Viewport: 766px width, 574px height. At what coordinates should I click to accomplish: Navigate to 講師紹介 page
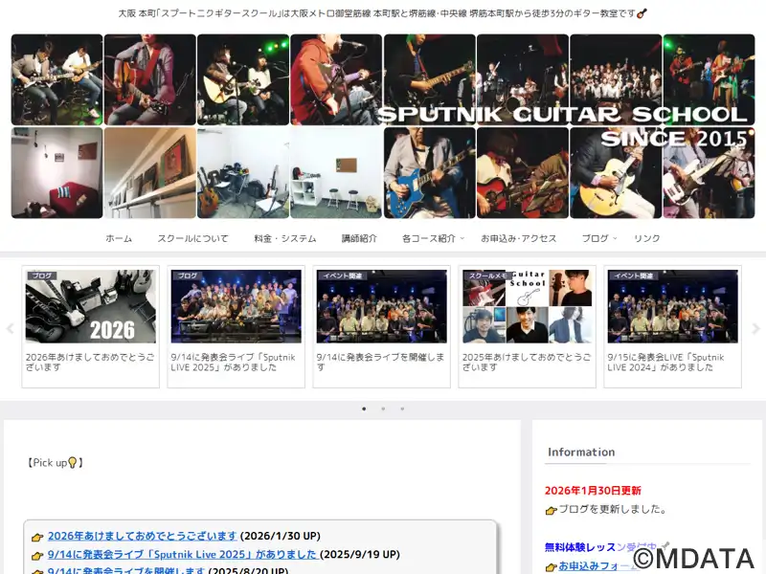tap(359, 238)
